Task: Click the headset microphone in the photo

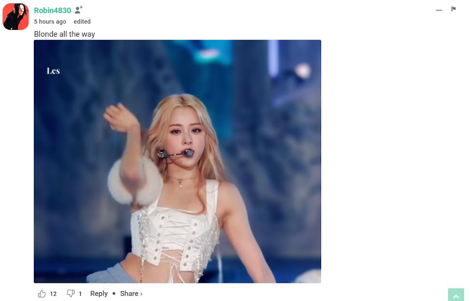Action: click(176, 154)
